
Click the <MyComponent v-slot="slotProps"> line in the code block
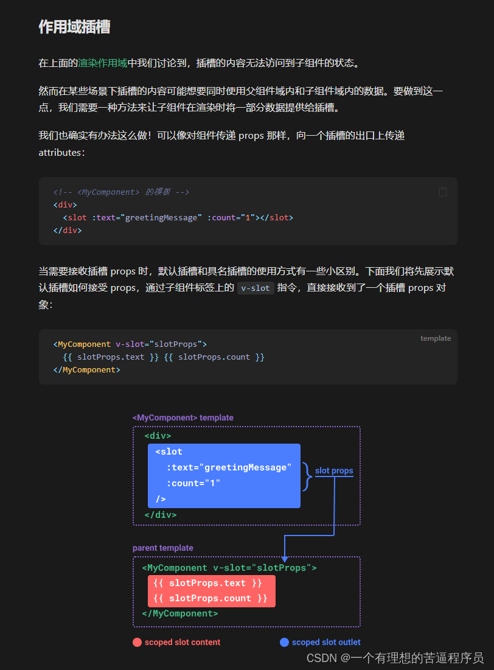130,344
